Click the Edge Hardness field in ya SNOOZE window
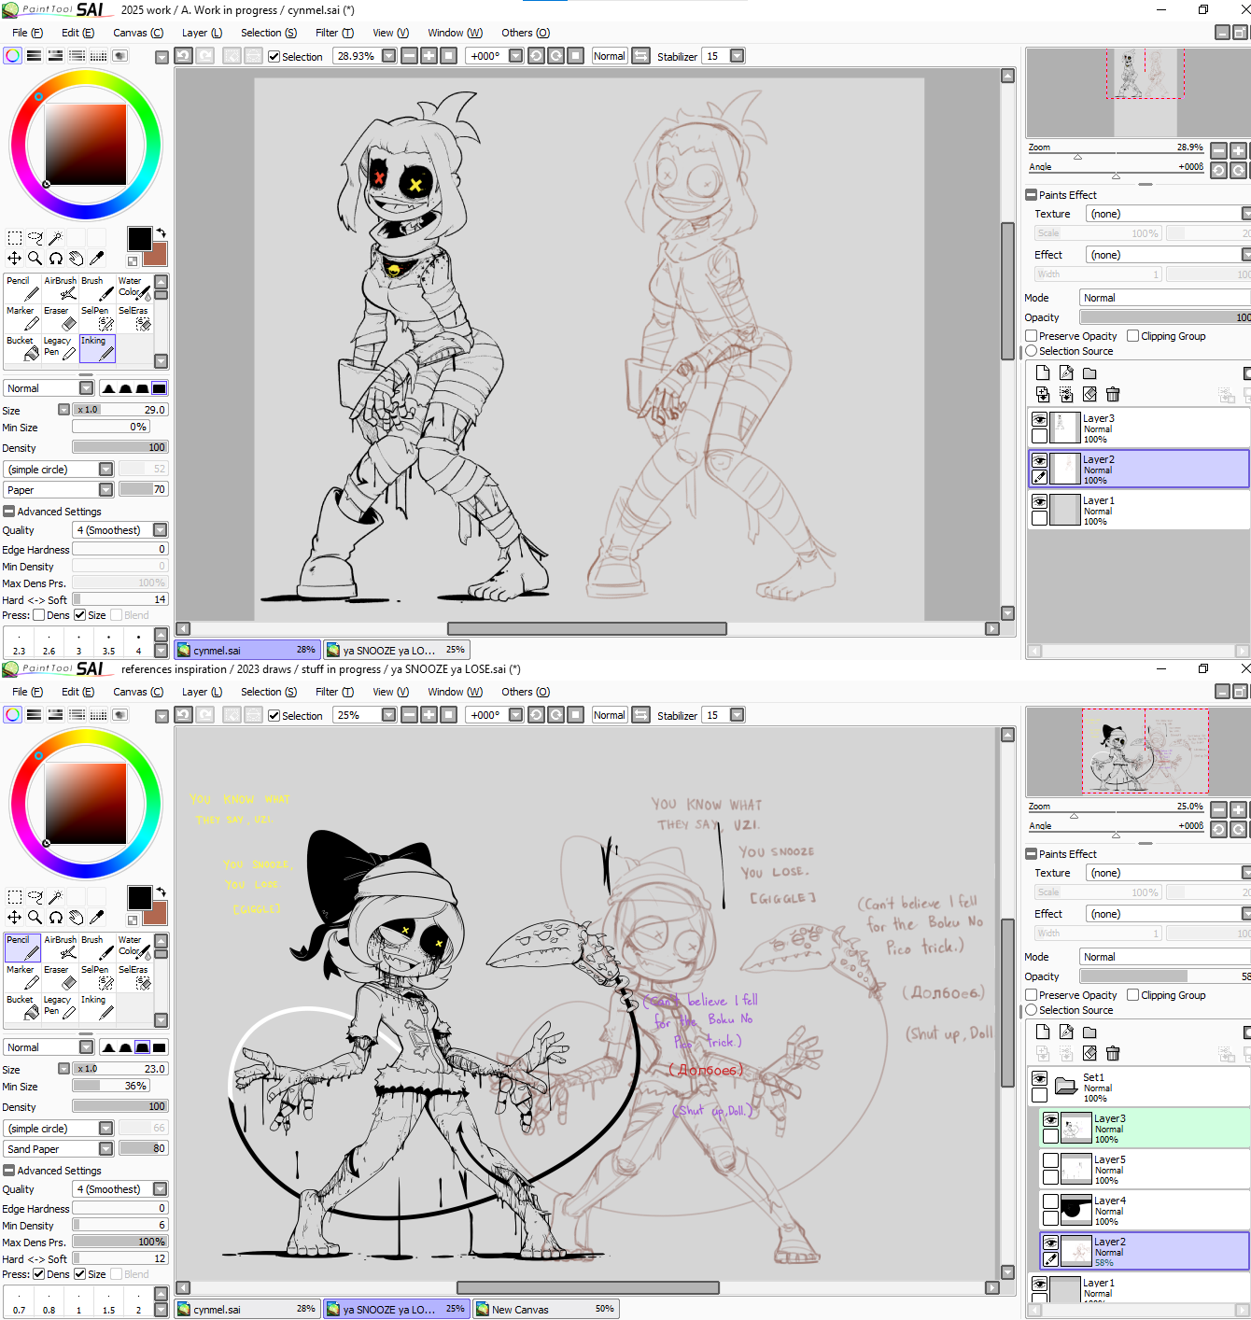 click(119, 1209)
